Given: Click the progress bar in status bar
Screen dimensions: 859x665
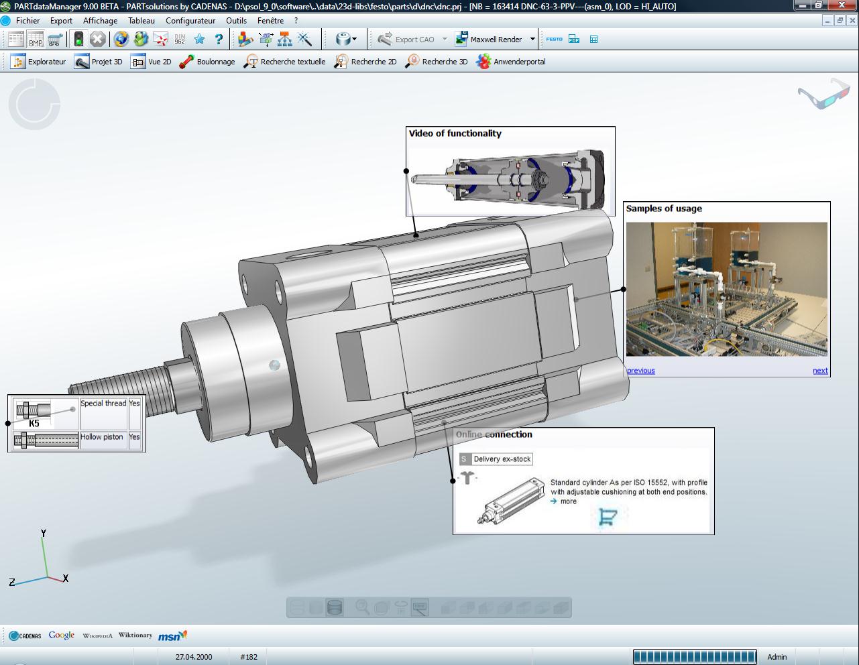Looking at the screenshot, I should [x=695, y=657].
